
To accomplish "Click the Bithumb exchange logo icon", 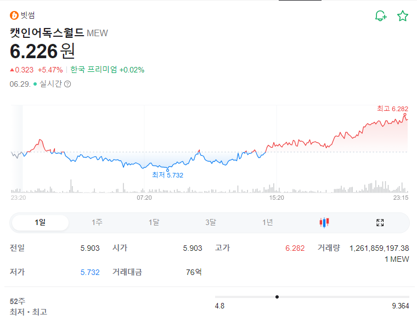I will click(14, 15).
